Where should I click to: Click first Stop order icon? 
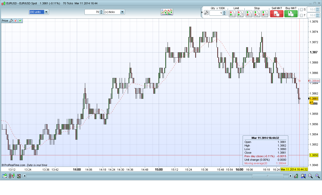[249, 14]
